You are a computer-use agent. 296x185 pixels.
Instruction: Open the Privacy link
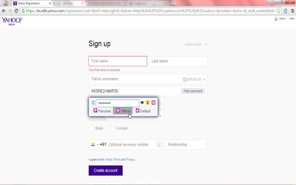tap(130, 160)
